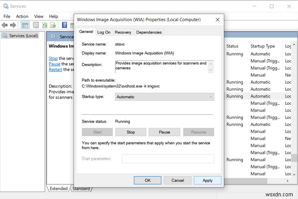This screenshot has height=199, width=298.
Task: Click the Apply button
Action: [x=207, y=180]
